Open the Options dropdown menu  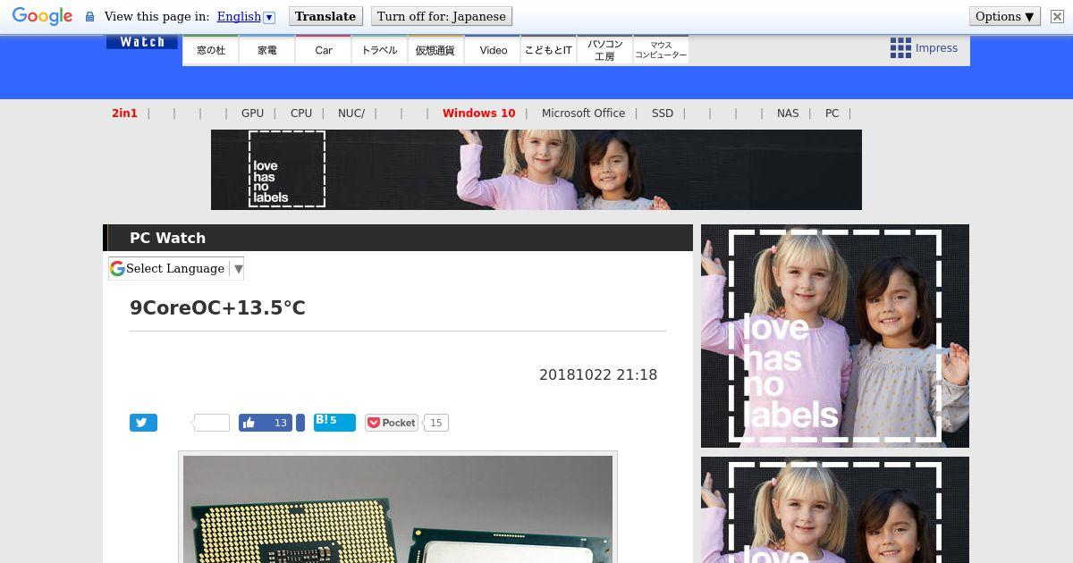(x=1005, y=16)
